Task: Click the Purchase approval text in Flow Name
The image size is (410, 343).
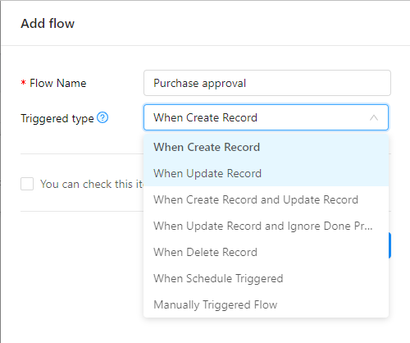Action: pos(199,84)
